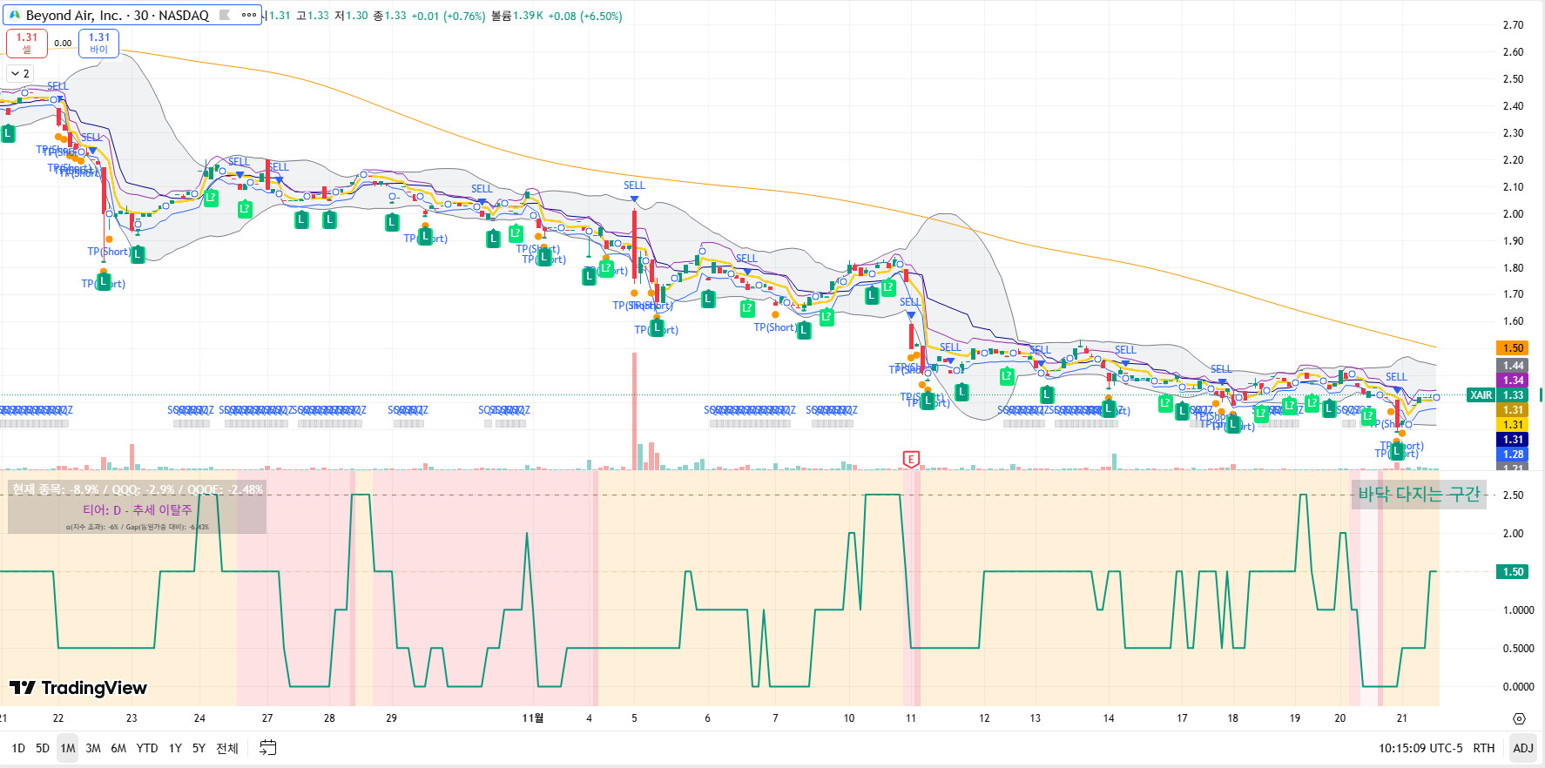Open the timezone menu showing UTC-5
Screen dimensions: 1545x768
click(1420, 748)
